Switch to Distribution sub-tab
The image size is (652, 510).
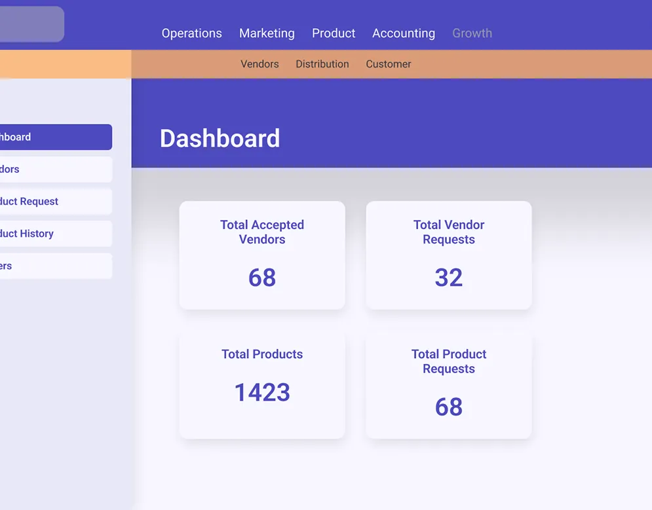(x=322, y=64)
